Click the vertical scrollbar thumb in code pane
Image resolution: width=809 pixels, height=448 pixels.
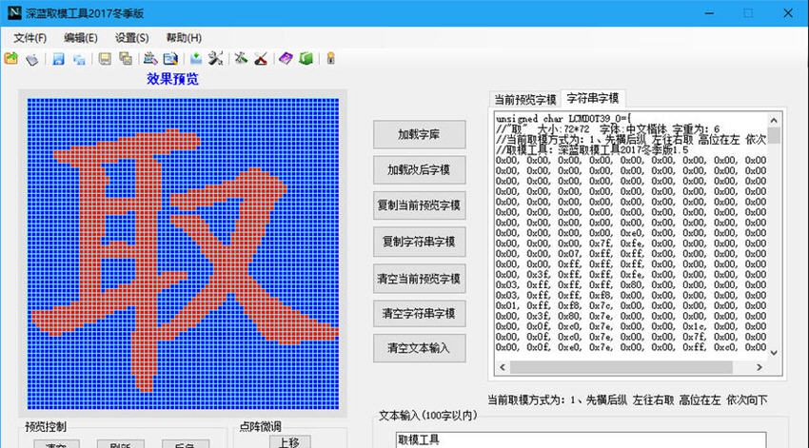click(x=774, y=135)
